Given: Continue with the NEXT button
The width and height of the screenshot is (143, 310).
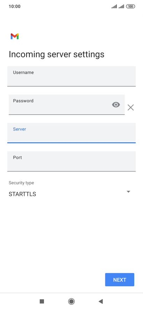Looking at the screenshot, I should (x=120, y=280).
